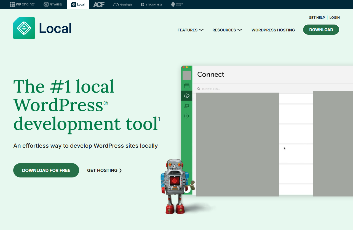Open the StudioPress brand link

coord(151,4)
